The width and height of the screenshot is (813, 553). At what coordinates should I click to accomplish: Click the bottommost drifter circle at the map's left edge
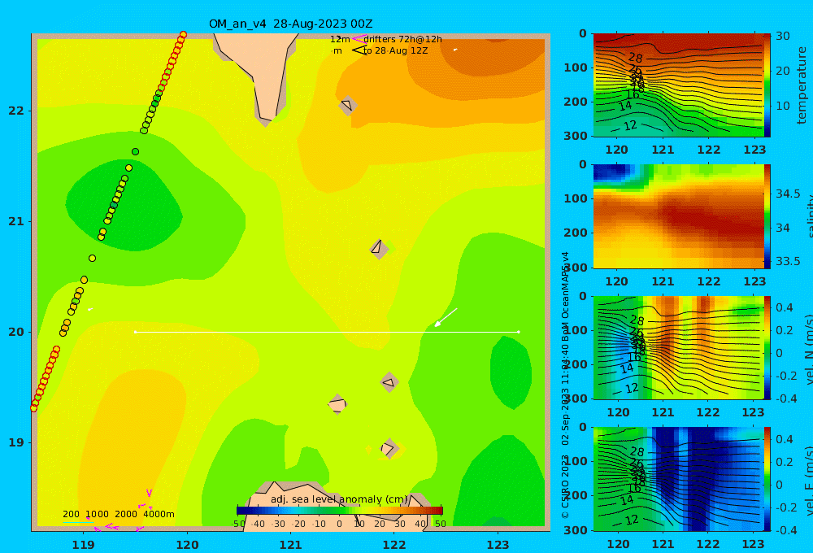(x=33, y=408)
